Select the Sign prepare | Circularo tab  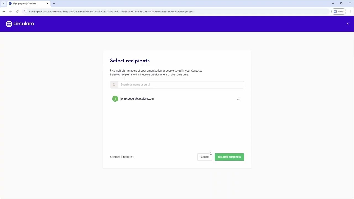pos(28,4)
